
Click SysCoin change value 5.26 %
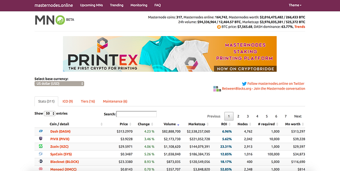click(x=149, y=154)
